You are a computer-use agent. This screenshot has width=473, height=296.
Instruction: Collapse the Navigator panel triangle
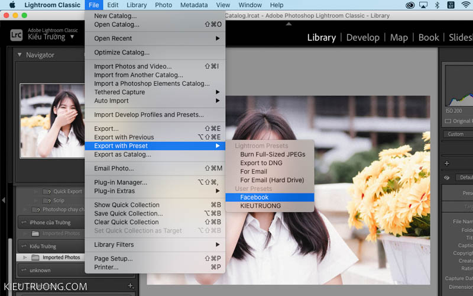(x=20, y=54)
